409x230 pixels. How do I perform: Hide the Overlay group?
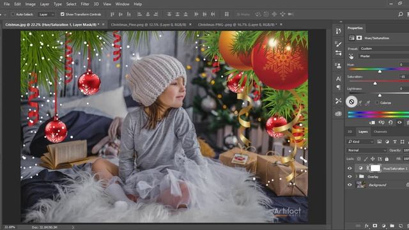350,176
